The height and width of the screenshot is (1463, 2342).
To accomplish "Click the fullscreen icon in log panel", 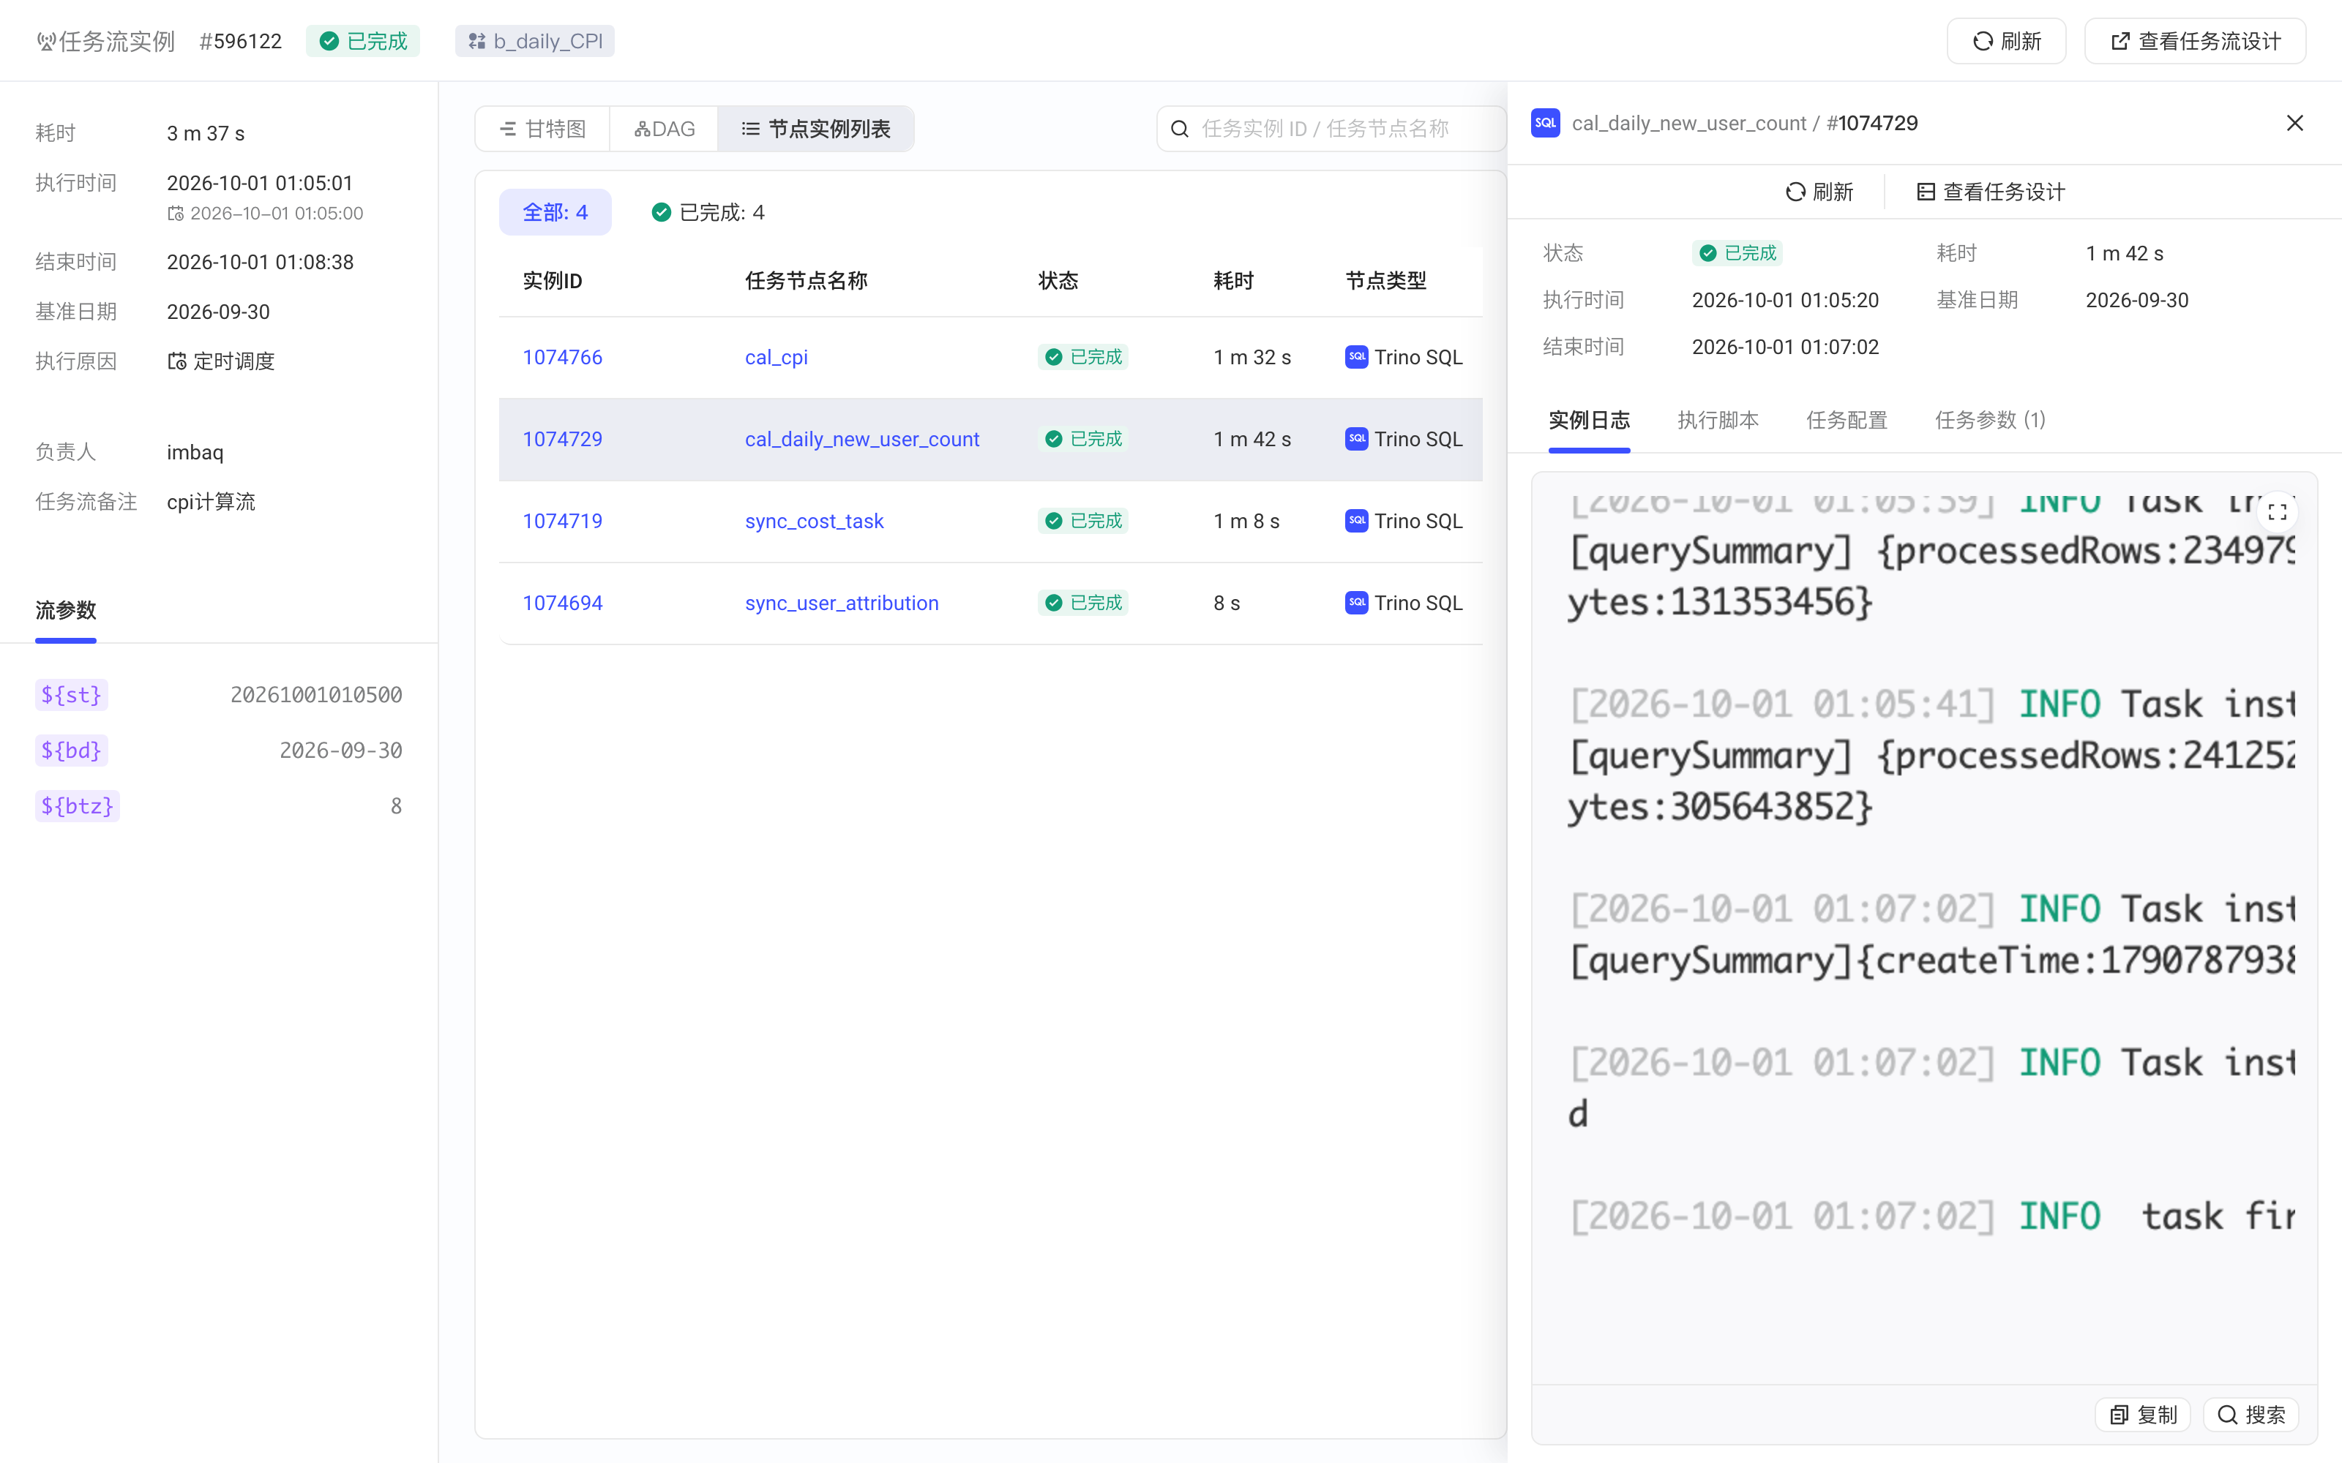I will coord(2277,512).
